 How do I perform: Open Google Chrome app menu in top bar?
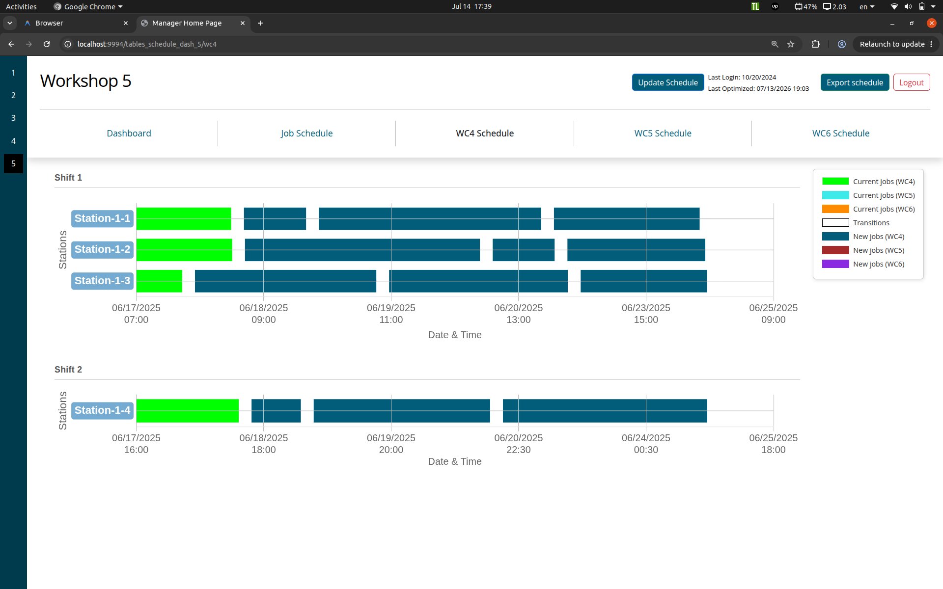[88, 6]
